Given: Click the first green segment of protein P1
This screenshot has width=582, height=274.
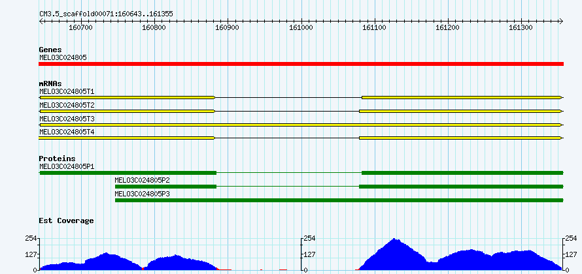Looking at the screenshot, I should [x=128, y=173].
